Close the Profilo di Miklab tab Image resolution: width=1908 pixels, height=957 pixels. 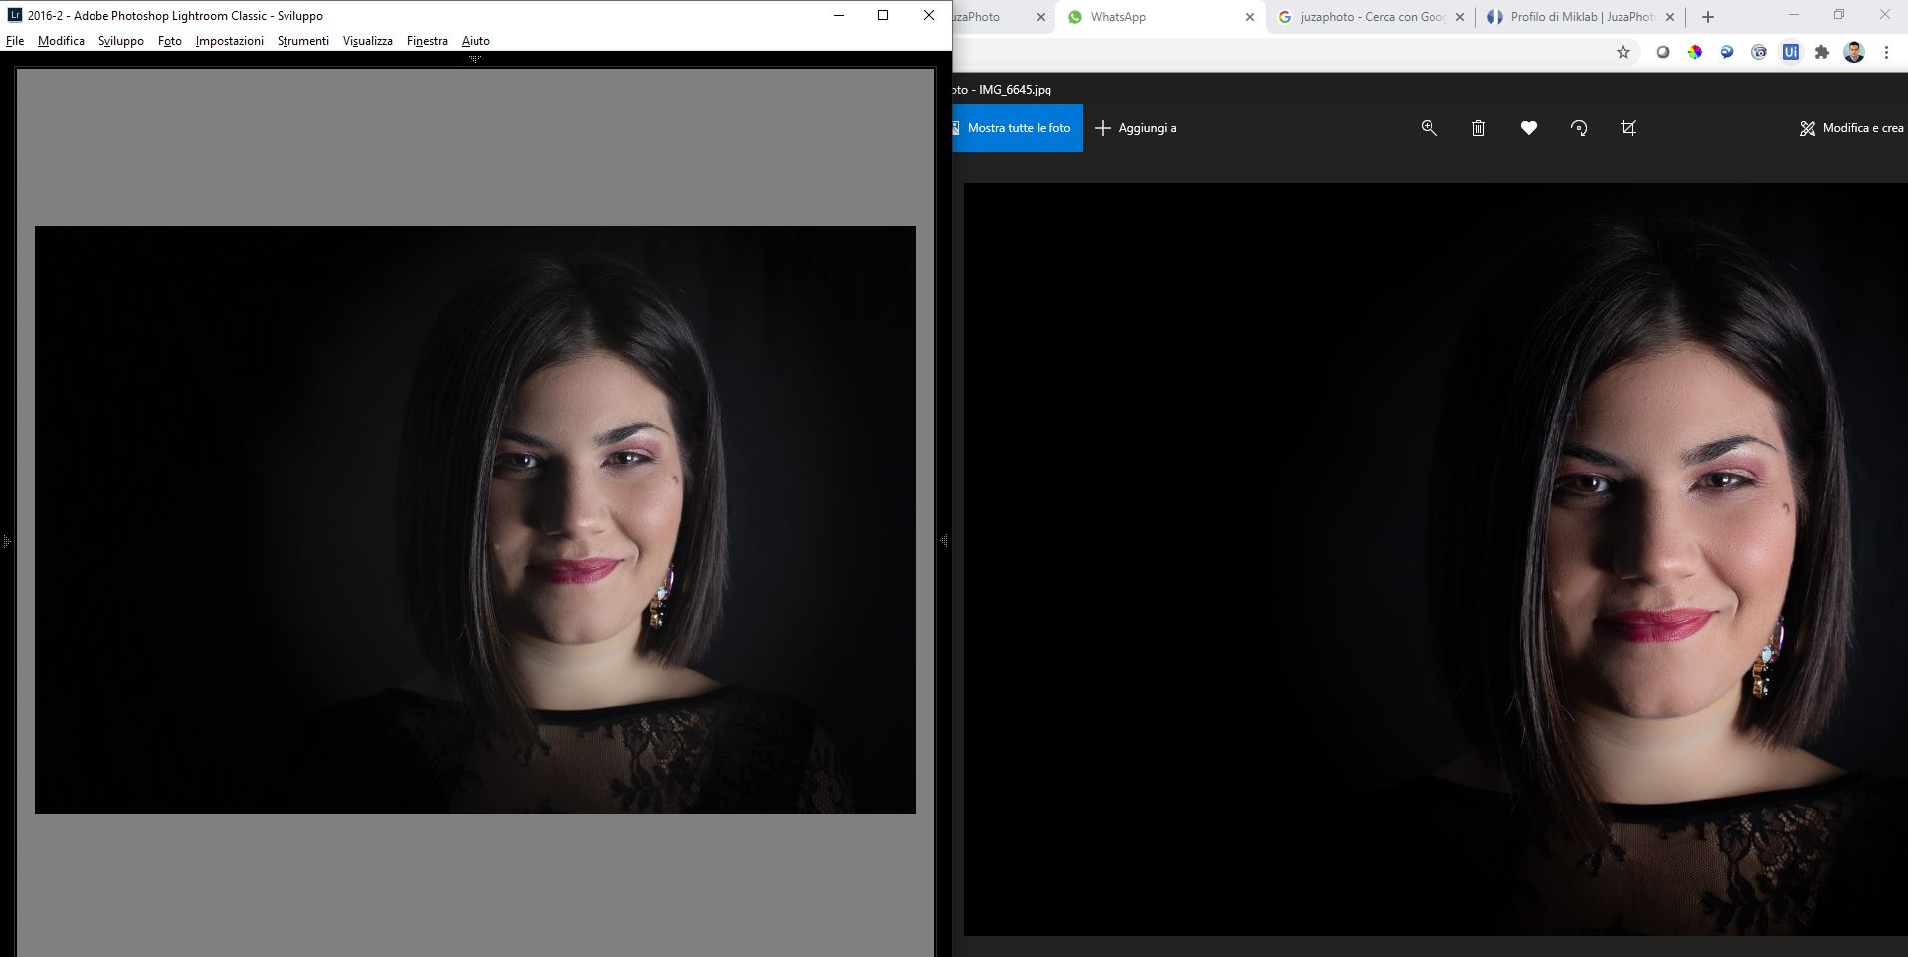[x=1670, y=17]
